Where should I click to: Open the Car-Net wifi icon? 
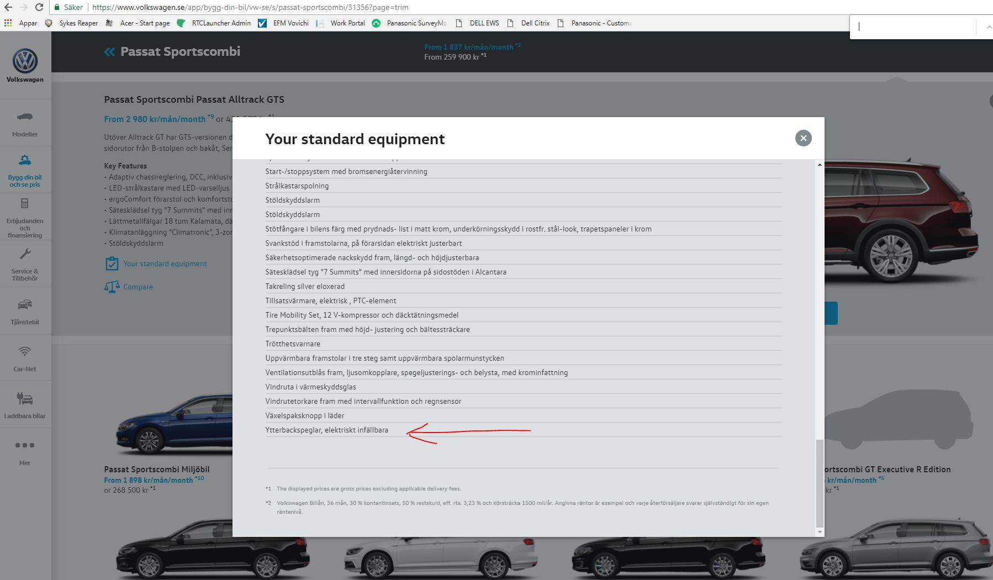(25, 351)
